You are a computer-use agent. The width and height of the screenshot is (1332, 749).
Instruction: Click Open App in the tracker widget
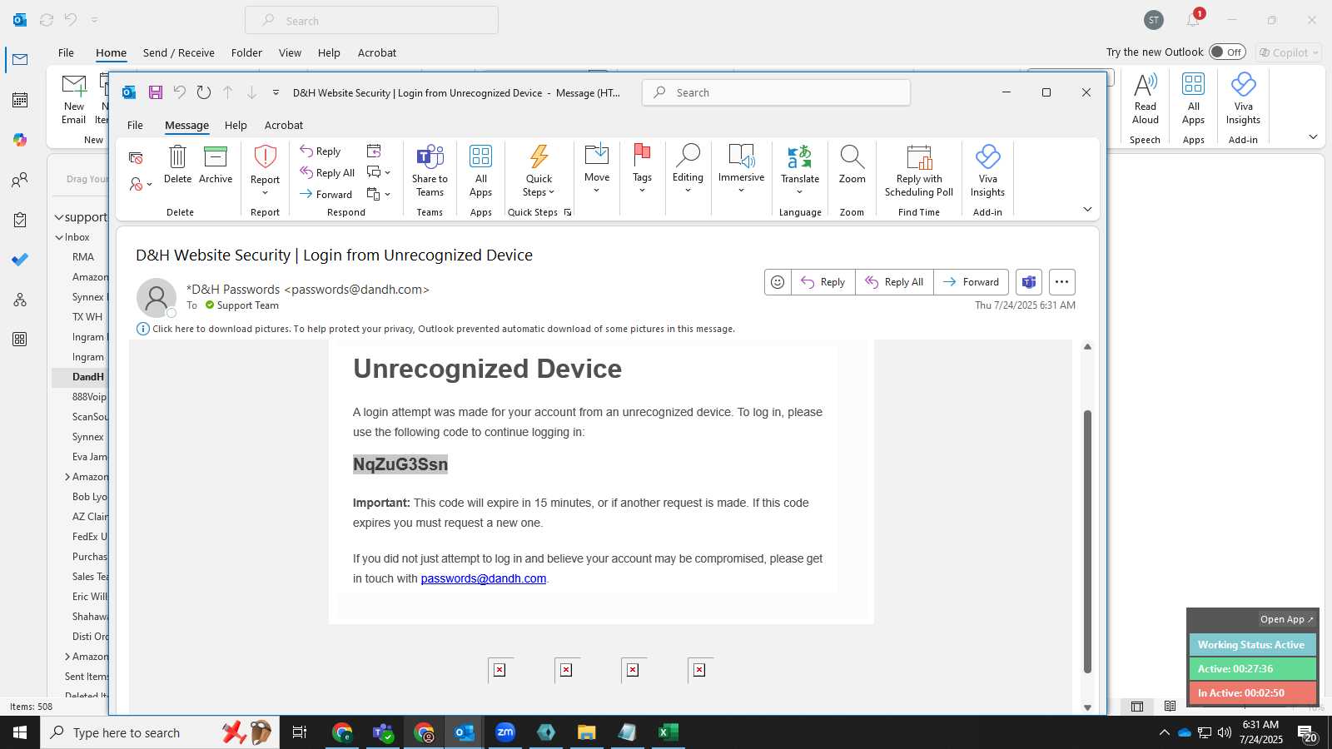click(1286, 619)
